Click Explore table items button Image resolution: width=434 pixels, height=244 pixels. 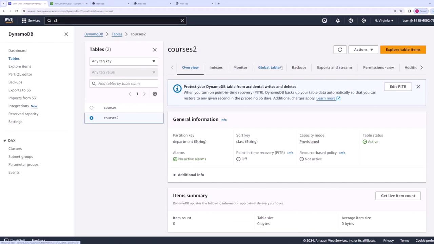tap(403, 49)
